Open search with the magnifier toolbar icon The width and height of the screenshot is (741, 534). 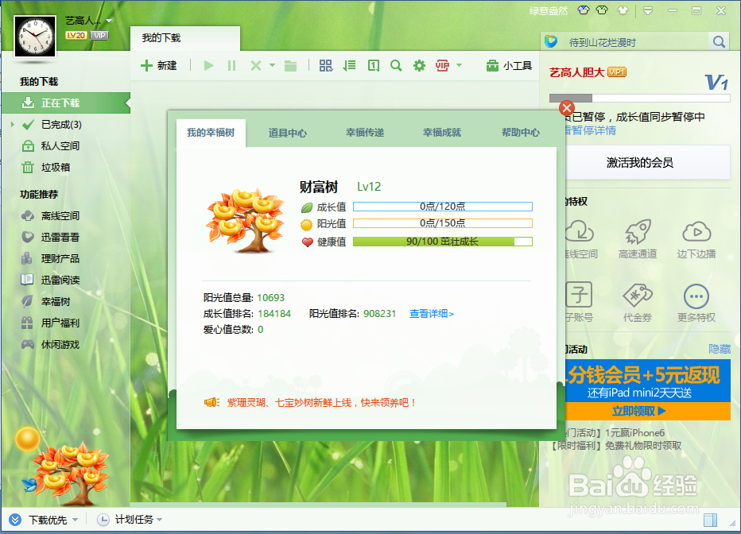point(396,66)
